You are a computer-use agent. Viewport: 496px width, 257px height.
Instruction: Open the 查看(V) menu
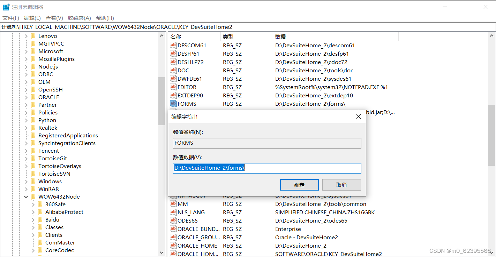click(54, 18)
